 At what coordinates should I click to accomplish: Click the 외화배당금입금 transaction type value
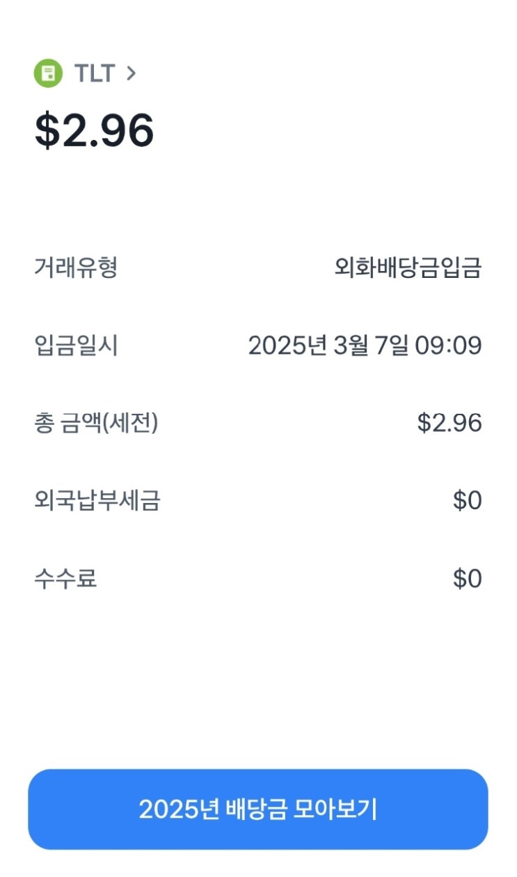click(x=408, y=267)
